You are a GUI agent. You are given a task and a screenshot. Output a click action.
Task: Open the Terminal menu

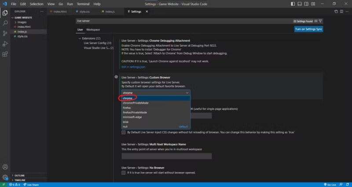[x=83, y=4]
